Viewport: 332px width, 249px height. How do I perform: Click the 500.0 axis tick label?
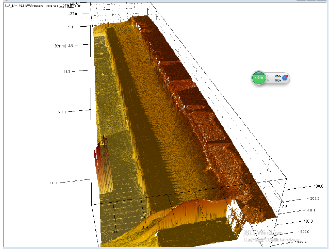point(305,232)
